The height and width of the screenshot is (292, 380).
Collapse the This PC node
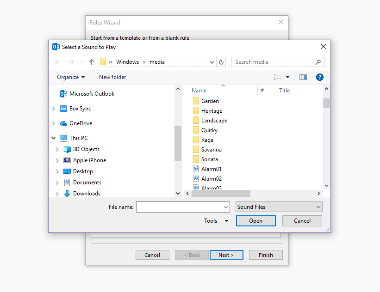click(x=54, y=138)
